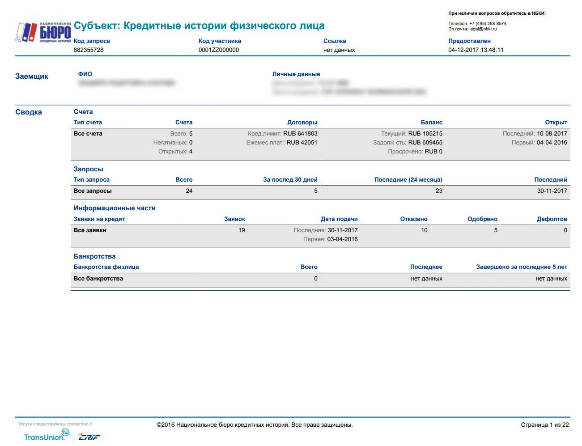Click the 'Личные данные' label
This screenshot has height=446, width=582.
(296, 74)
